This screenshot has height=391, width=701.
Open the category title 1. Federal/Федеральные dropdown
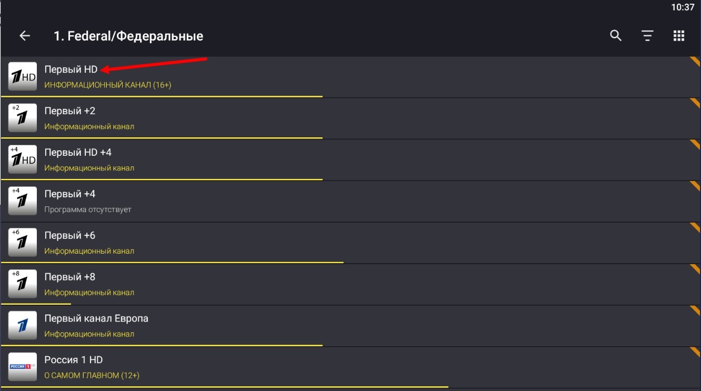click(128, 36)
